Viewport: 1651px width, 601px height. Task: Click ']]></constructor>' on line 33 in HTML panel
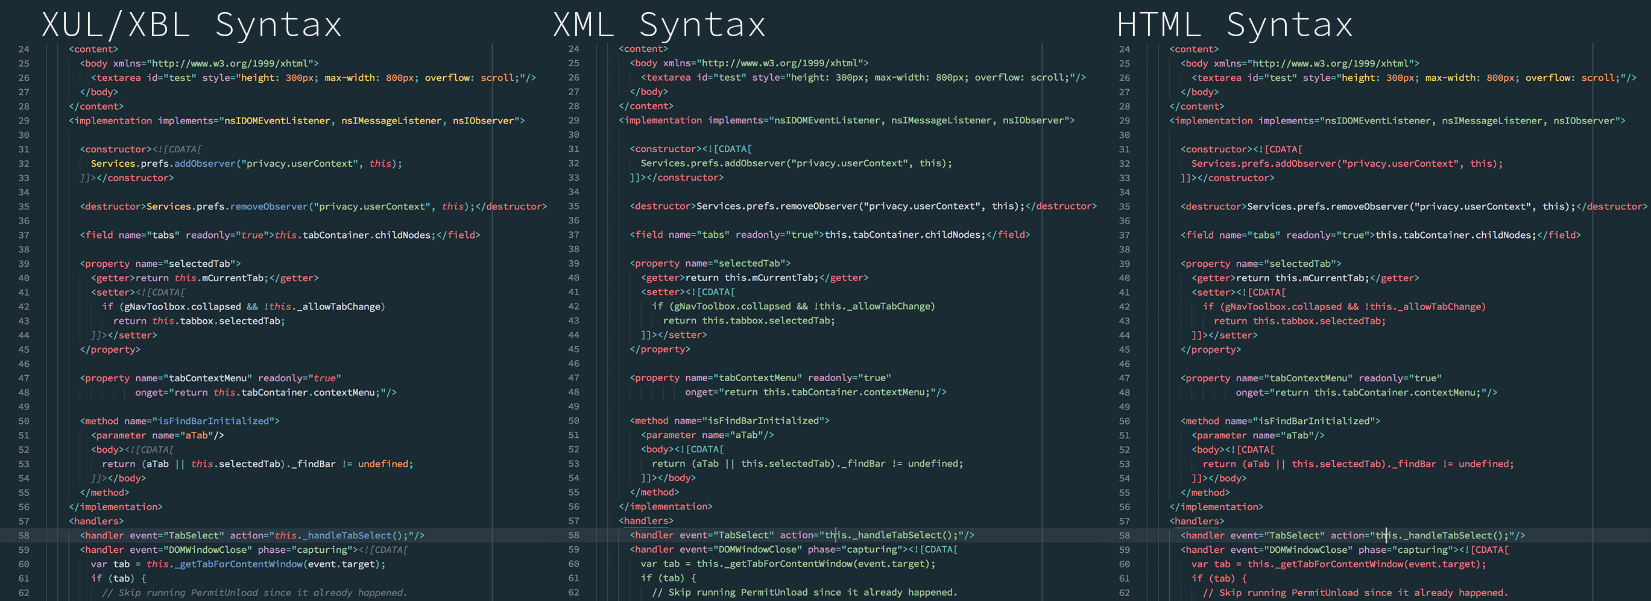tap(1227, 178)
